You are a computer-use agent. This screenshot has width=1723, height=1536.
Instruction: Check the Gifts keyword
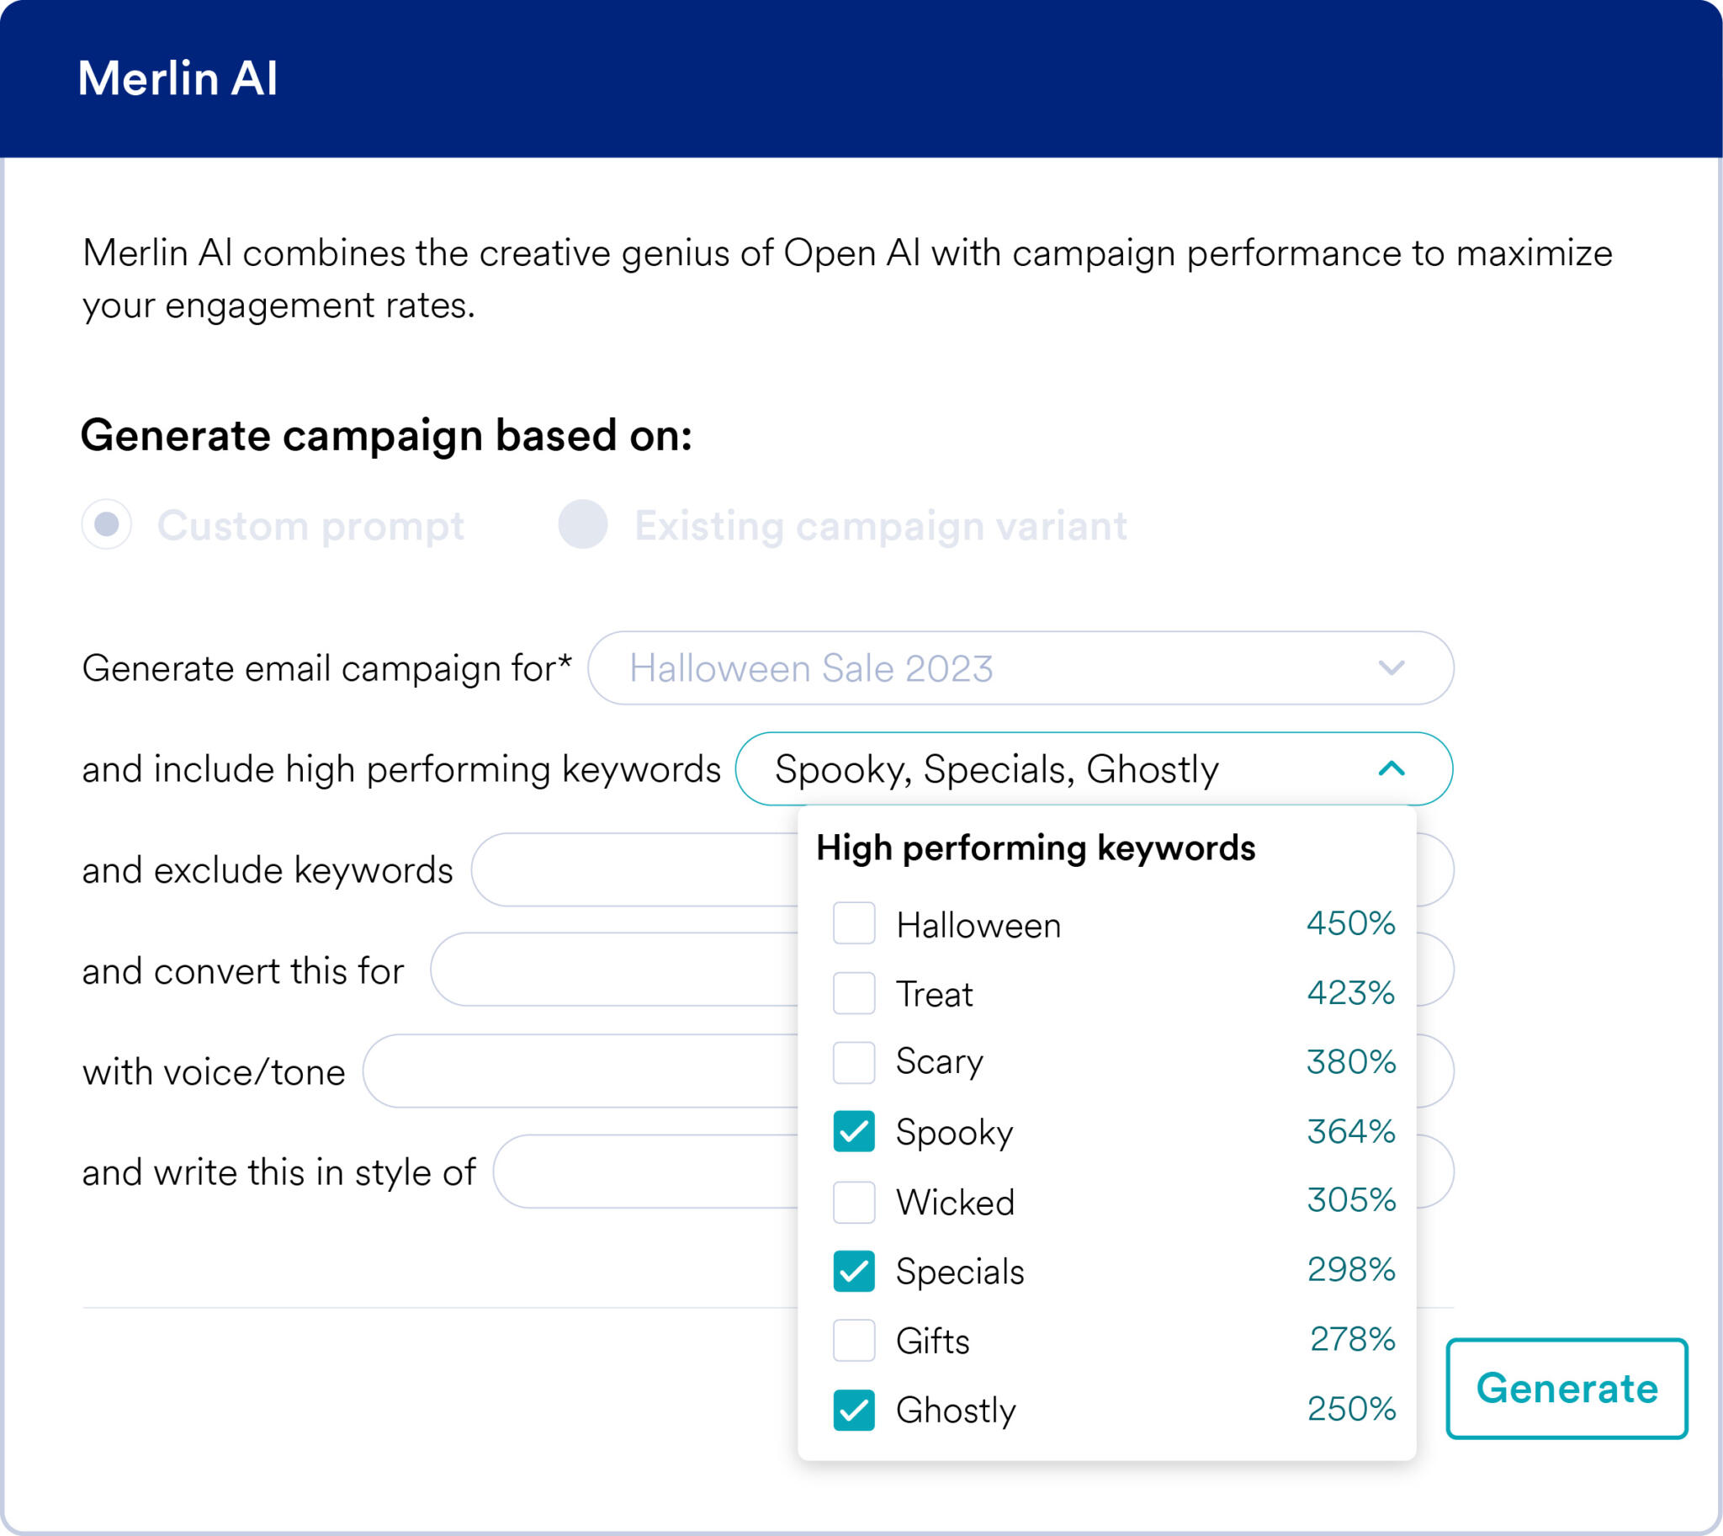(853, 1341)
